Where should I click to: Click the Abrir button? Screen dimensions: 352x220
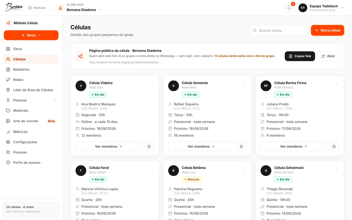[328, 56]
